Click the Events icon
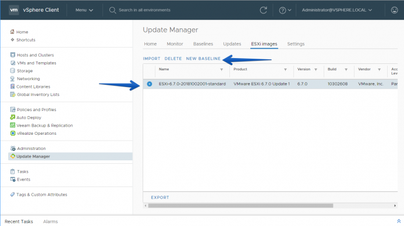This screenshot has width=404, height=226. tap(13, 179)
